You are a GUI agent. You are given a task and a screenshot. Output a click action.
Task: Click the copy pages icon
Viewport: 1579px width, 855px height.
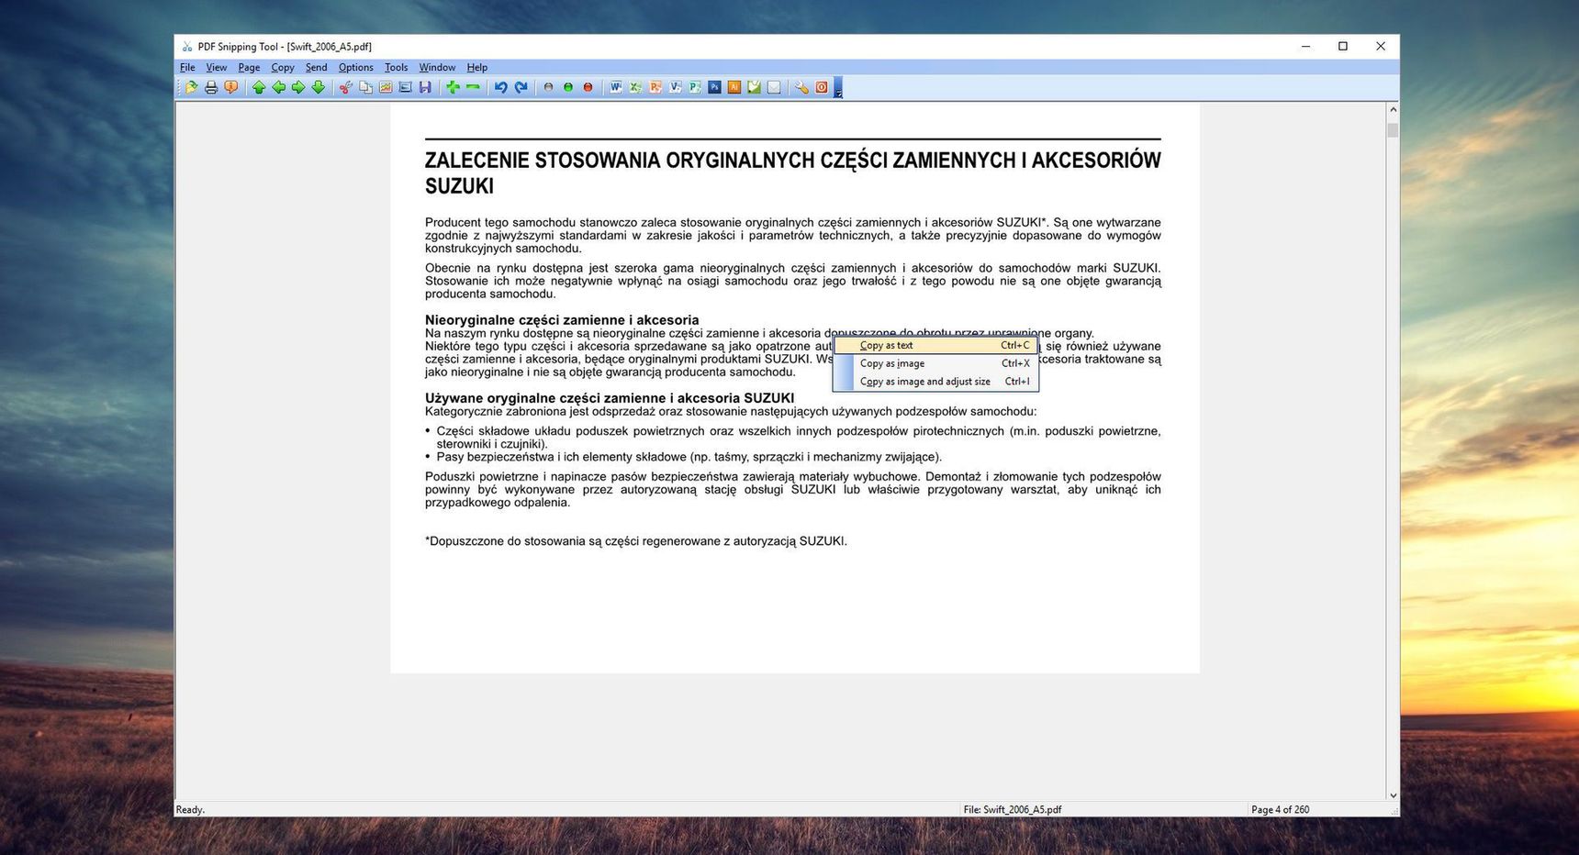pos(365,87)
